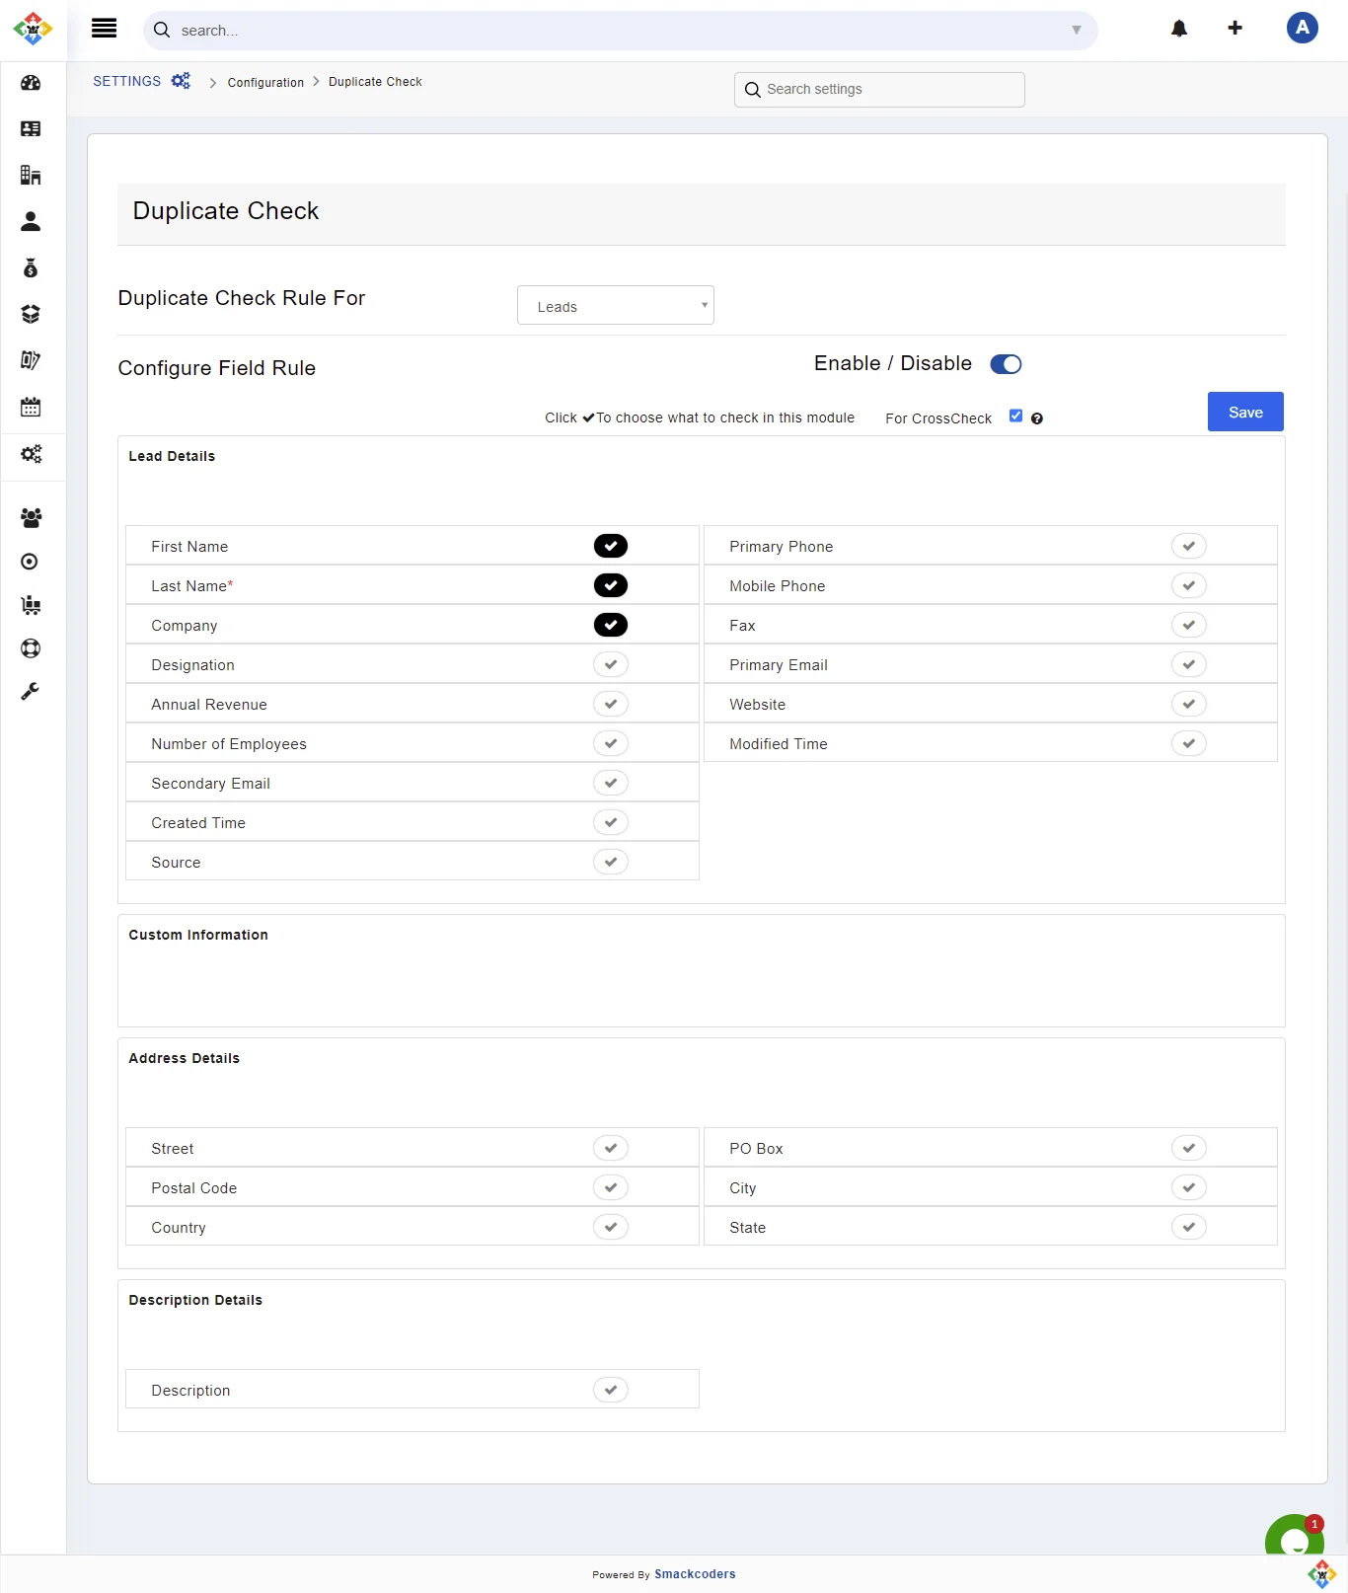Image resolution: width=1348 pixels, height=1593 pixels.
Task: Click the Save button
Action: pos(1244,412)
